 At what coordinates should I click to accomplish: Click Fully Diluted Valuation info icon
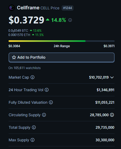[51, 102]
